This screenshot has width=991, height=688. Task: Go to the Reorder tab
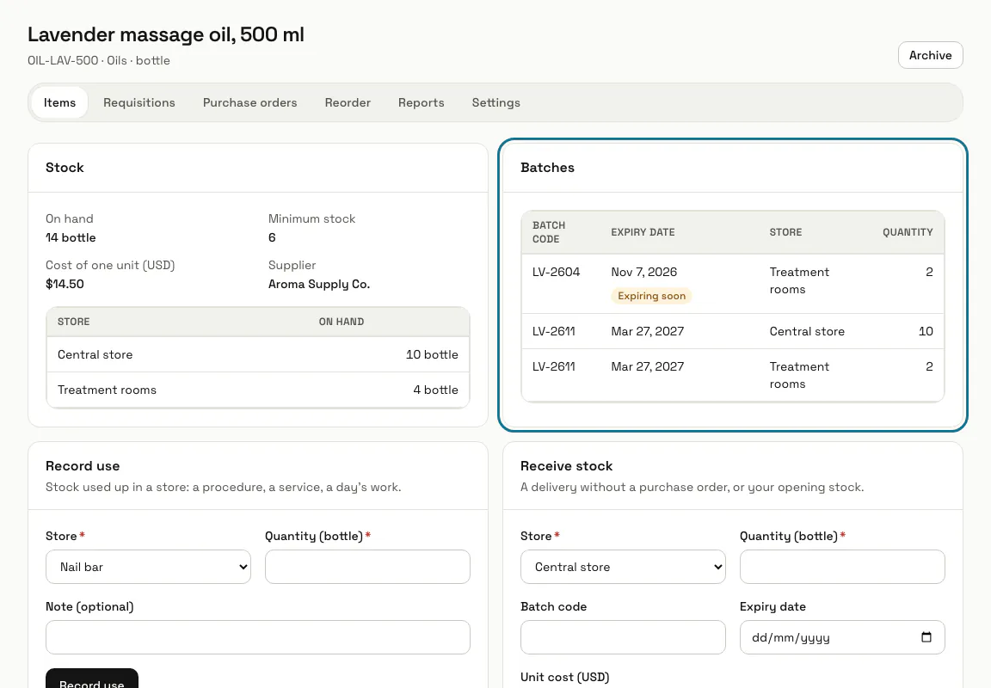(x=348, y=102)
